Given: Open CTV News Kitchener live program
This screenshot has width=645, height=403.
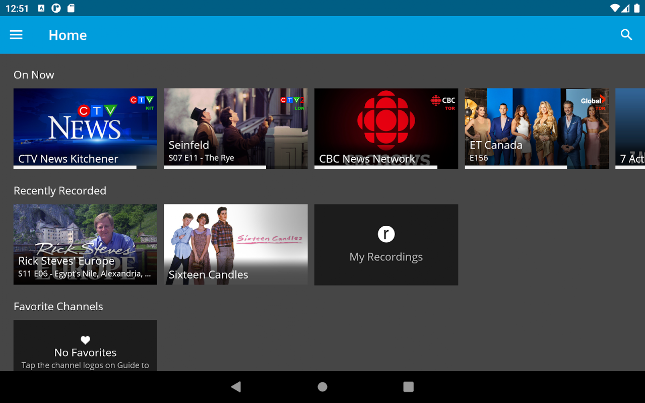Looking at the screenshot, I should pyautogui.click(x=85, y=128).
